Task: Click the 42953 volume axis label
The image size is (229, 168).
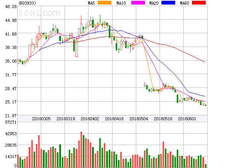Action: point(11,134)
